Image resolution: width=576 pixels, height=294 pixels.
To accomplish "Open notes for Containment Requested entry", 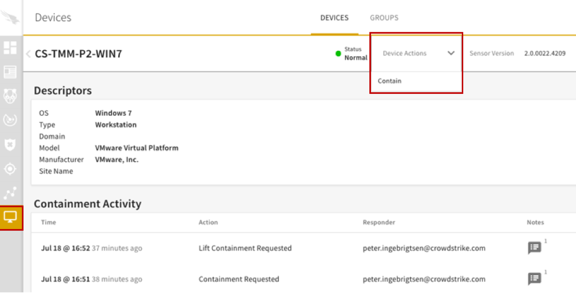I will click(x=534, y=279).
